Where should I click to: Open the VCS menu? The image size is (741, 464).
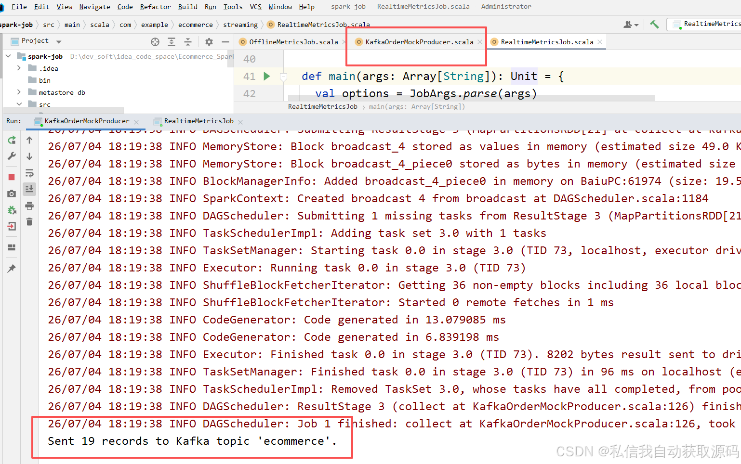point(255,7)
